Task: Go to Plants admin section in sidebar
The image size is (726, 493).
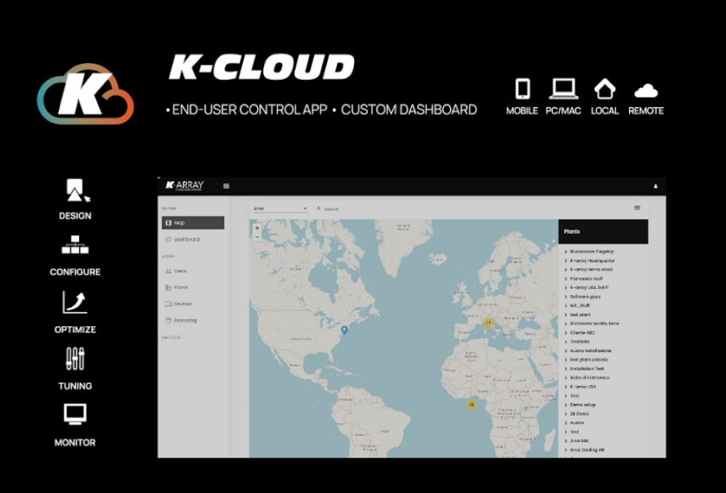Action: (x=177, y=287)
